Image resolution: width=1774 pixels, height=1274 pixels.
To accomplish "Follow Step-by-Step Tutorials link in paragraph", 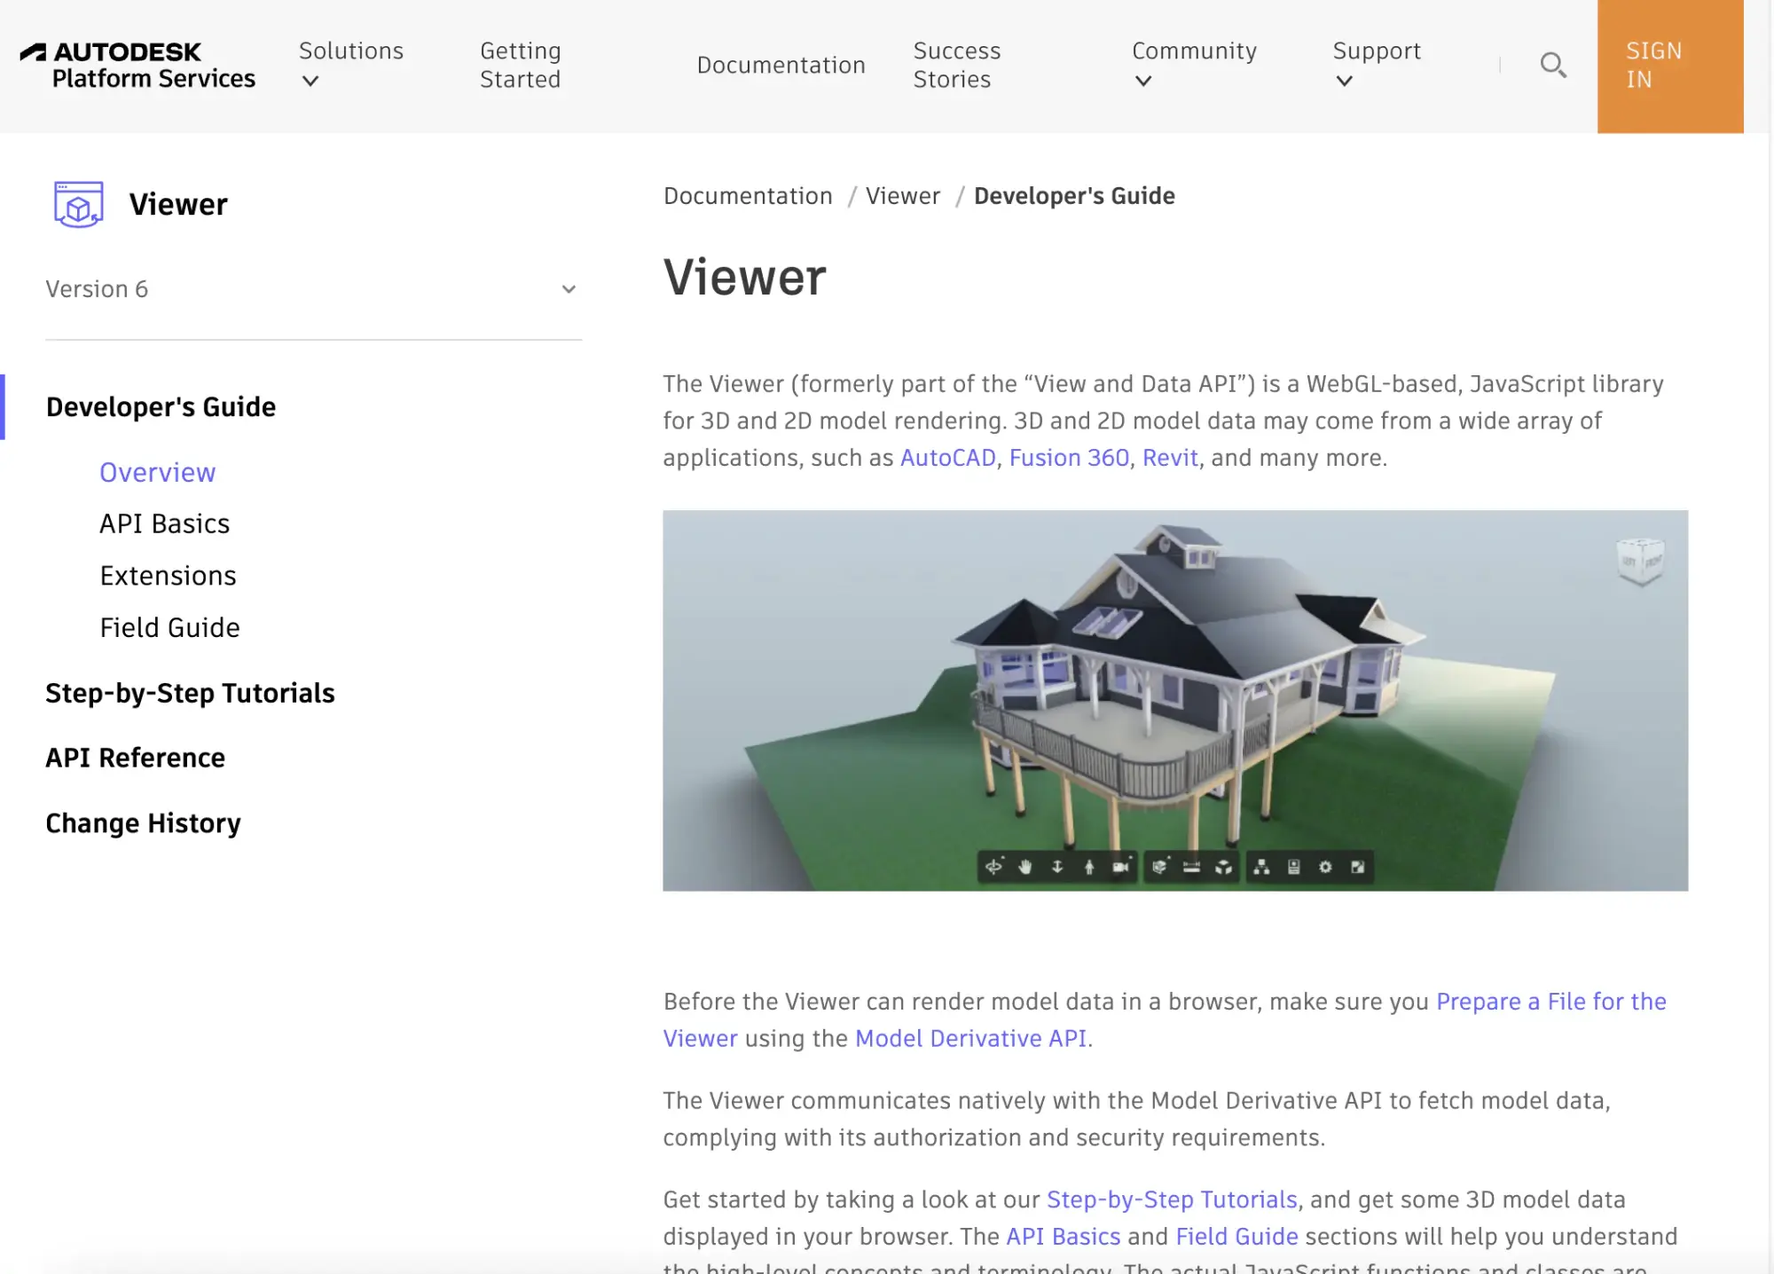I will [x=1172, y=1200].
